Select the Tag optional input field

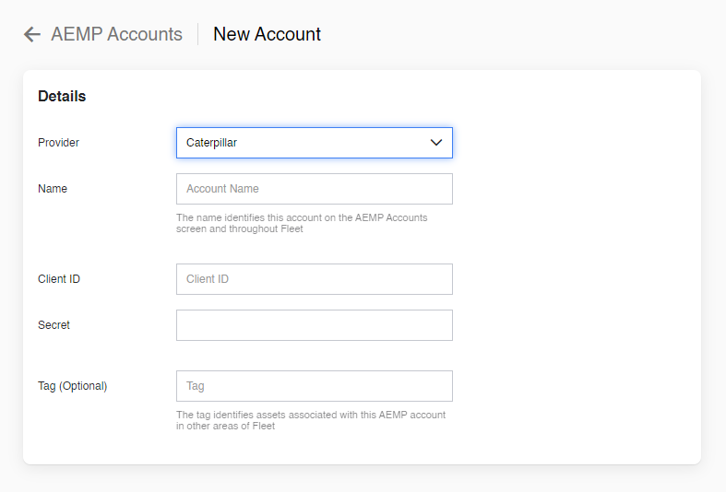[x=315, y=386]
